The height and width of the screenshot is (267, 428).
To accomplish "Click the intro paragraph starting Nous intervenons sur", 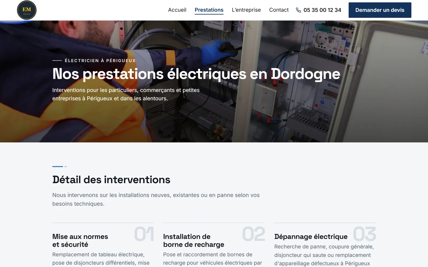I will (x=156, y=199).
